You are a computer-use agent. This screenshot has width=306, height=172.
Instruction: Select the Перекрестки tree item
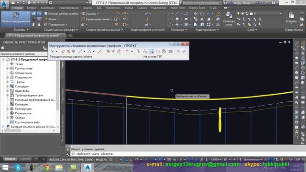(23, 113)
